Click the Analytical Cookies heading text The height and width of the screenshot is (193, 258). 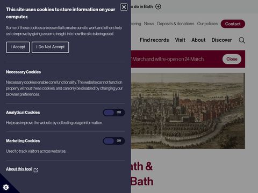(23, 113)
